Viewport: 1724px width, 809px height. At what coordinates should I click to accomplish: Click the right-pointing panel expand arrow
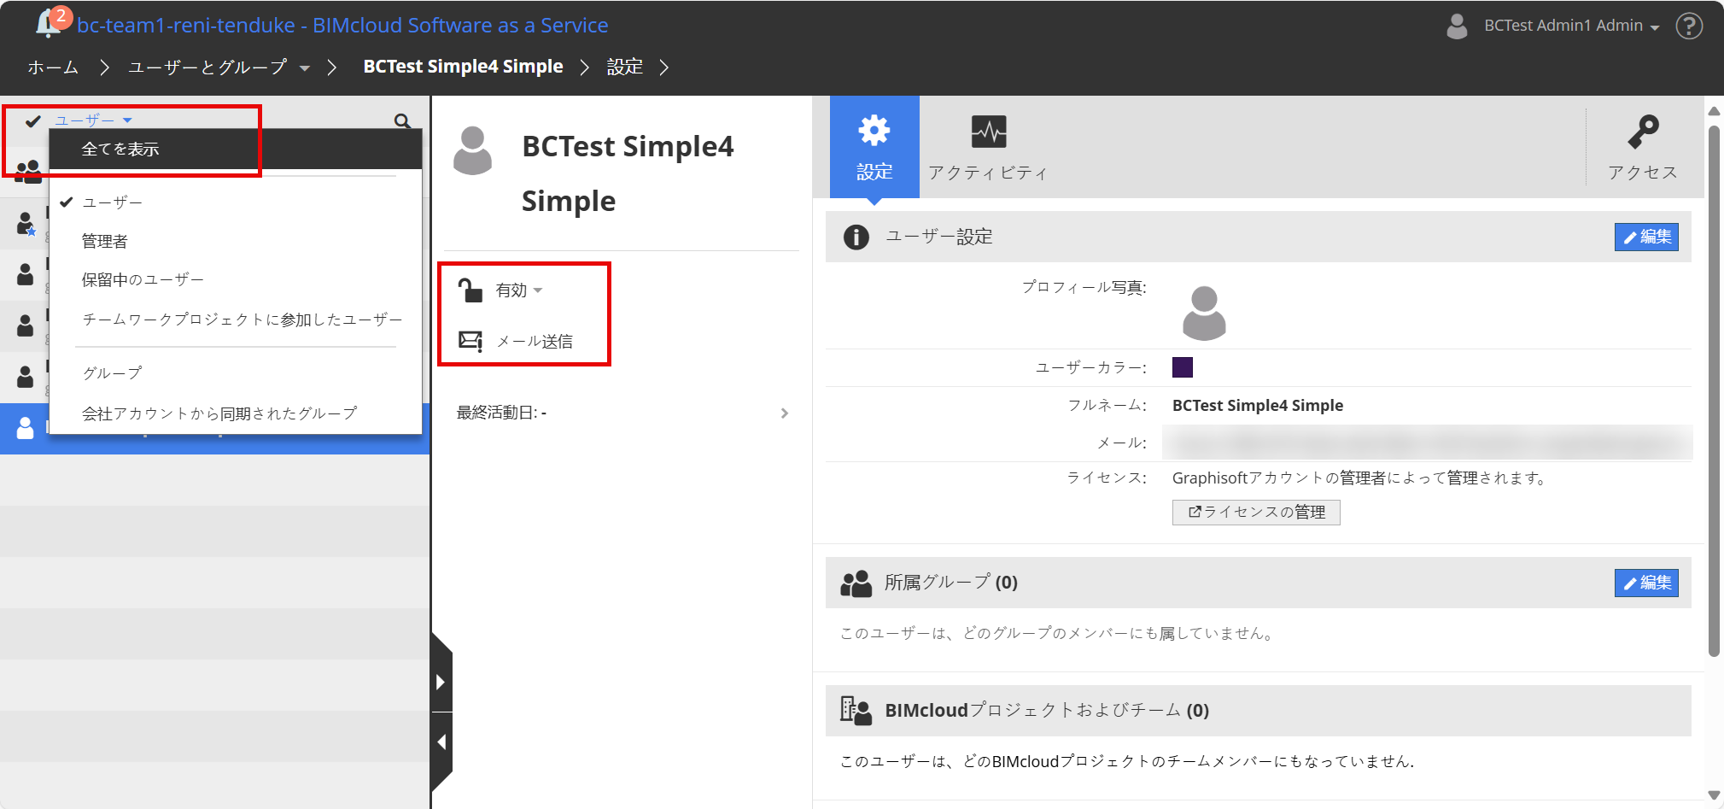(x=441, y=682)
